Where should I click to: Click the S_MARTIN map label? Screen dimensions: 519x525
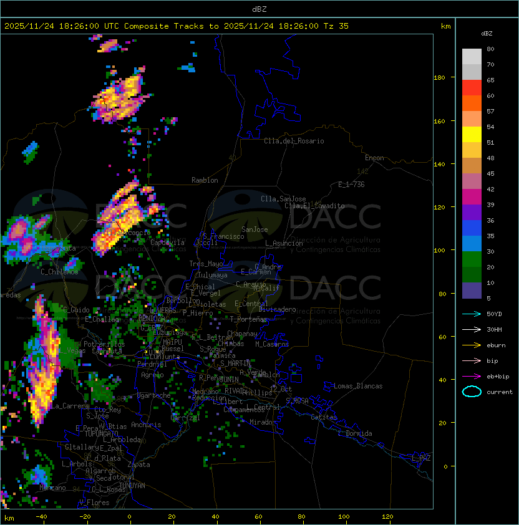(x=235, y=364)
